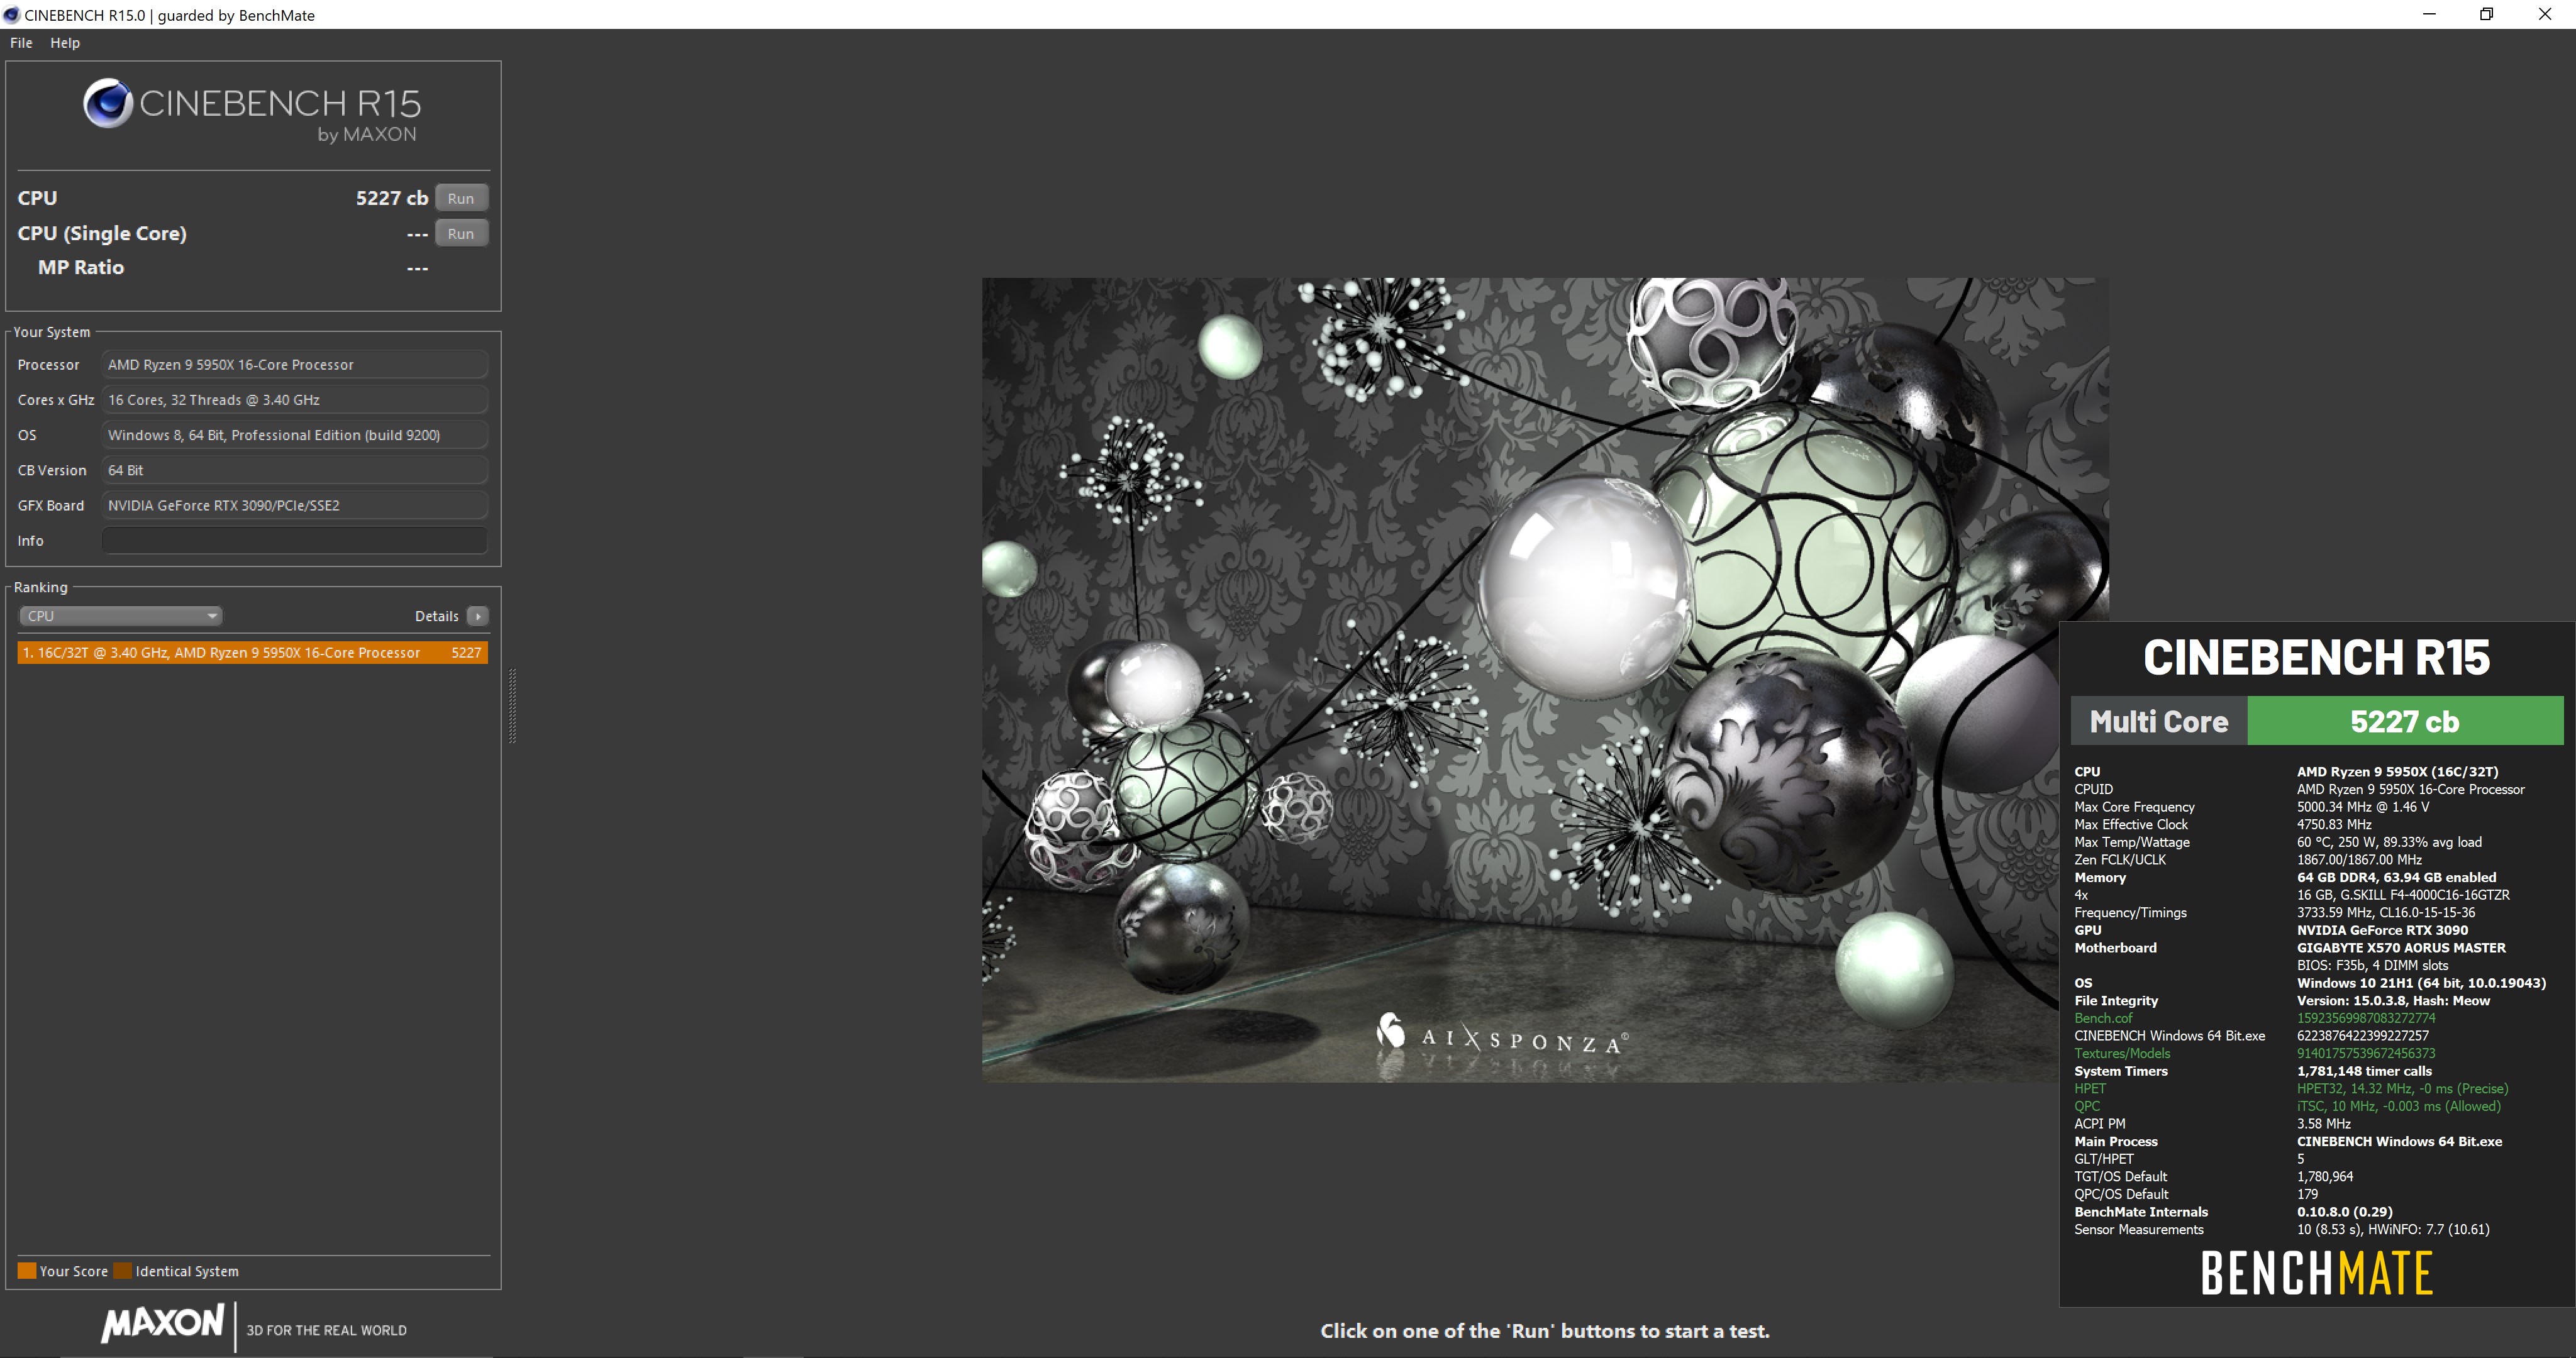Minimize the Cinebench window
2576x1358 pixels.
pos(2429,14)
